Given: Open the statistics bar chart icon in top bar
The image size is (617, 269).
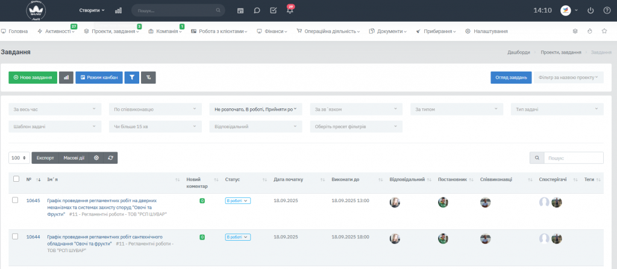Looking at the screenshot, I should tap(118, 11).
